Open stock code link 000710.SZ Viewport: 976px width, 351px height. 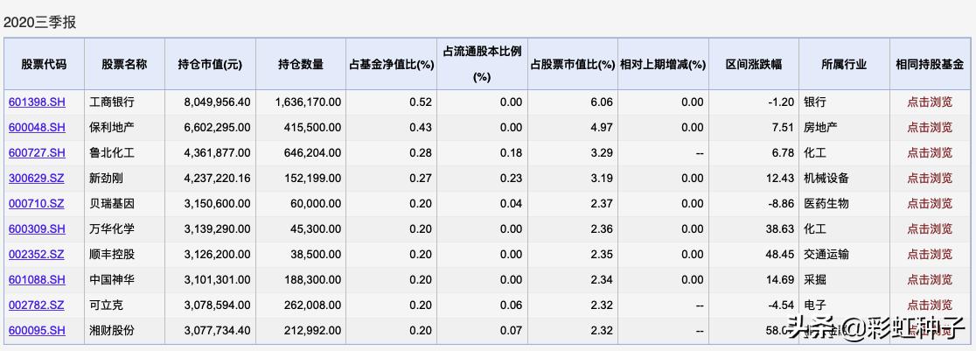(37, 204)
